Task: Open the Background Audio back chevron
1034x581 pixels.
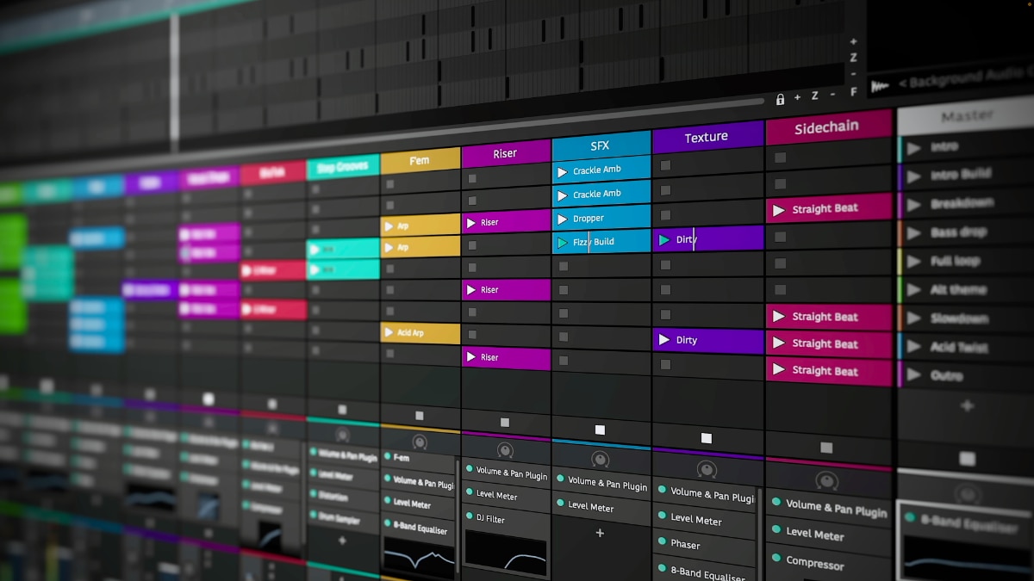Action: point(901,82)
